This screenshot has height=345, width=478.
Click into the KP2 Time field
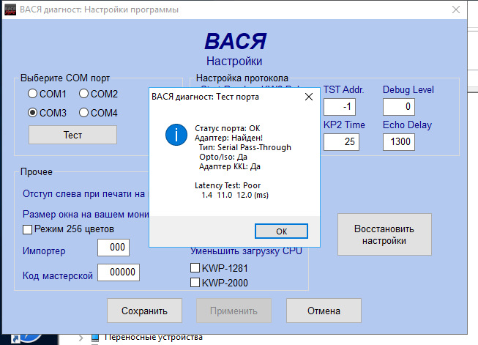341,142
